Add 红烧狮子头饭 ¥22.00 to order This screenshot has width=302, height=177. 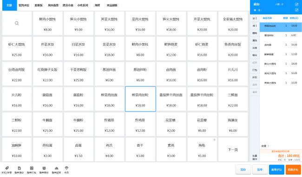(47, 74)
